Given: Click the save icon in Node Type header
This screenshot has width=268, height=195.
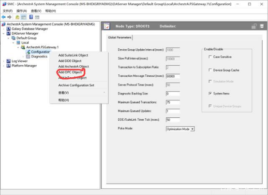Looking at the screenshot, I should [262, 26].
